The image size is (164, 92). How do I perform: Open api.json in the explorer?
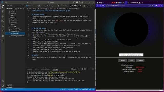point(13,13)
